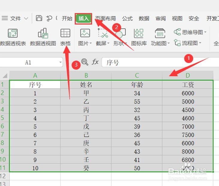
Task: Expand the dropdown arrow beside 文件
Action: [26, 19]
